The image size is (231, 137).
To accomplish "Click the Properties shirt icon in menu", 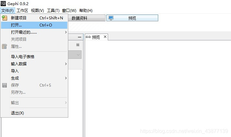I will point(5,46).
